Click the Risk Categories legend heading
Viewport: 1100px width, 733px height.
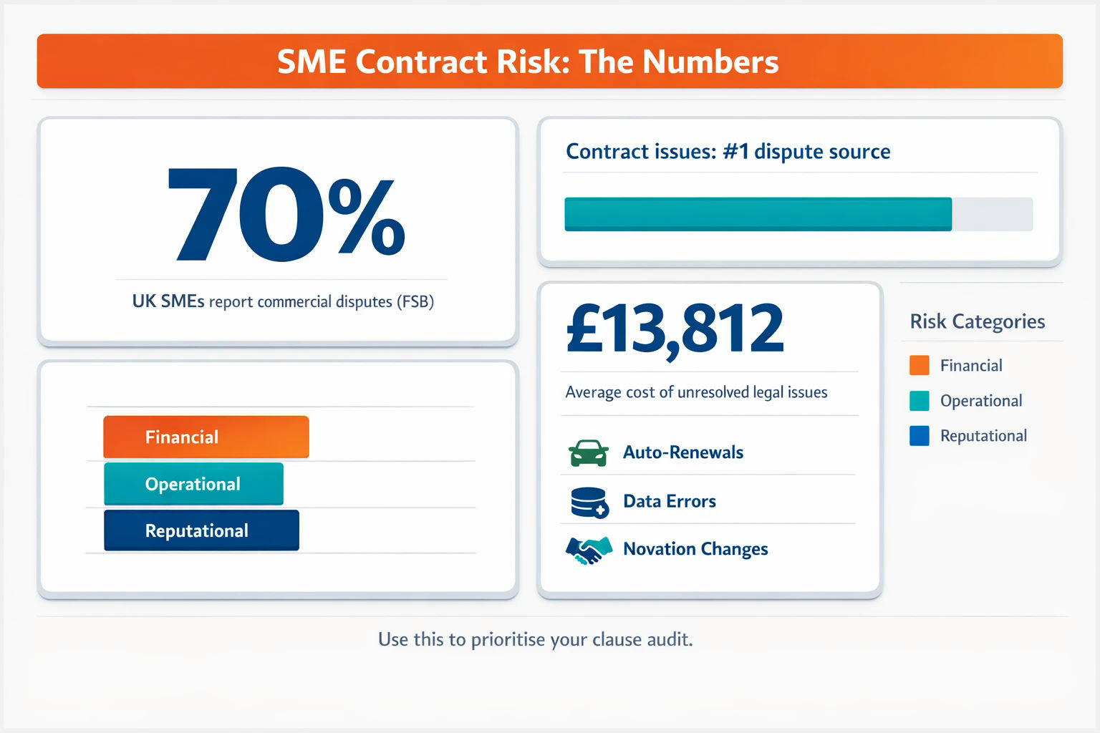(x=978, y=321)
